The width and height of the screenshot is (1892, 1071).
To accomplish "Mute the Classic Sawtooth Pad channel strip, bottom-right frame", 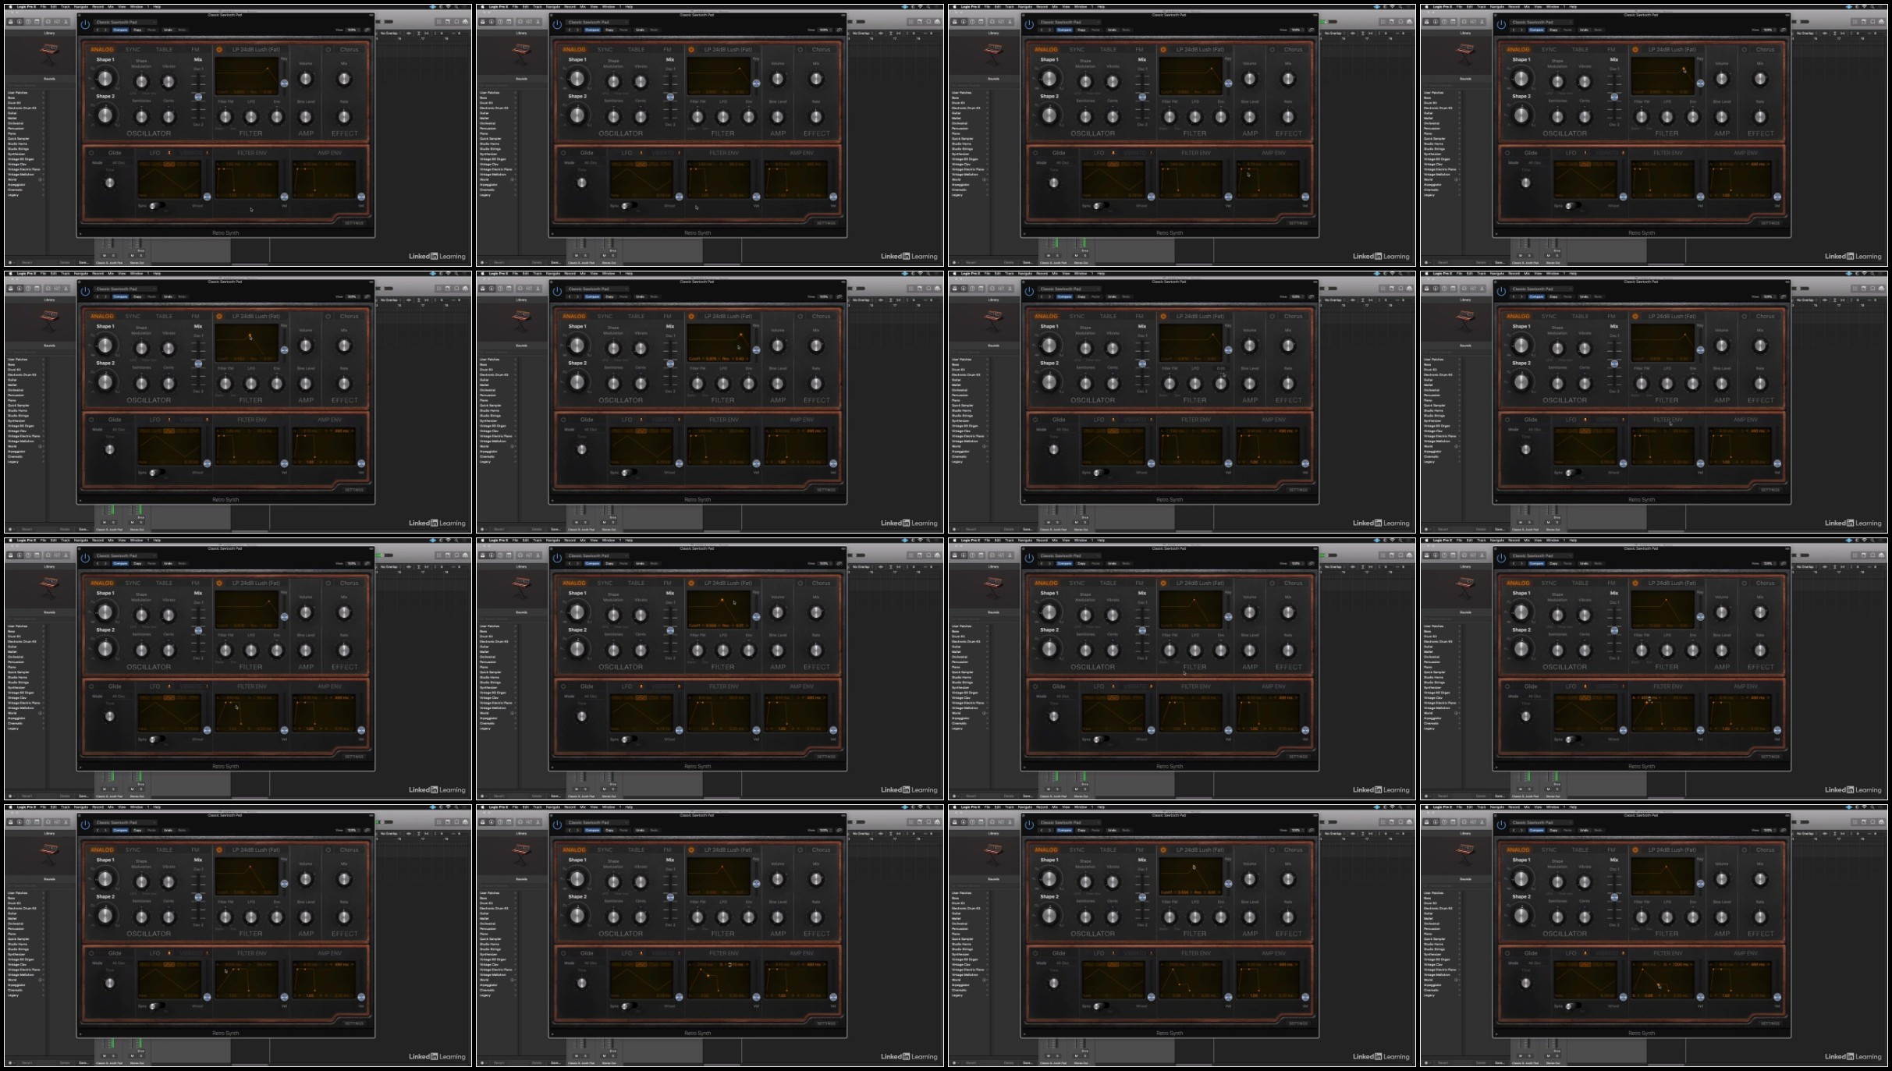I will point(1520,1056).
